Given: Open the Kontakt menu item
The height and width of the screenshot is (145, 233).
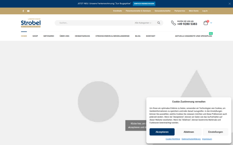Looking at the screenshot, I should coord(151,36).
